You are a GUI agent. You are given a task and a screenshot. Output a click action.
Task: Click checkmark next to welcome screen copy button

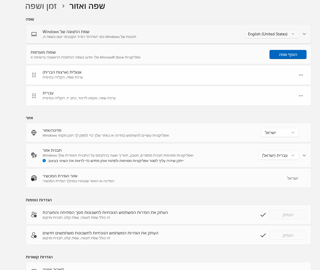(x=263, y=215)
